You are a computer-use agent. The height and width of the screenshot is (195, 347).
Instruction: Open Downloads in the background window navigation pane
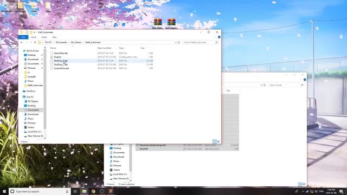[x=119, y=157]
